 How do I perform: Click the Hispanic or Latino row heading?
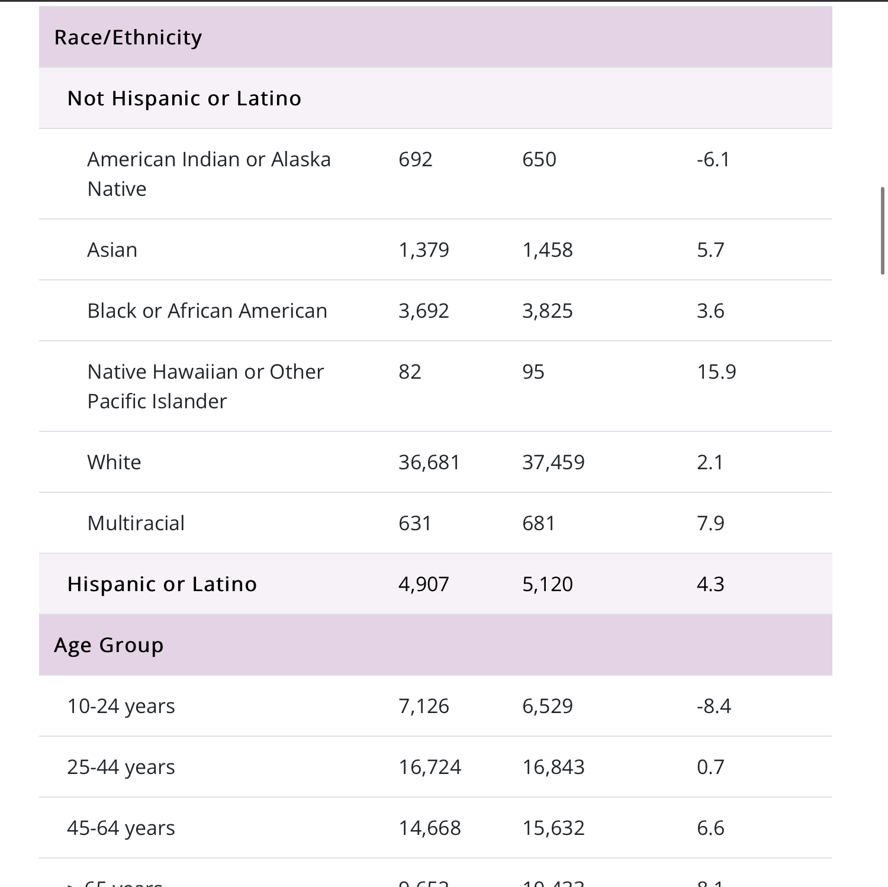pos(162,584)
